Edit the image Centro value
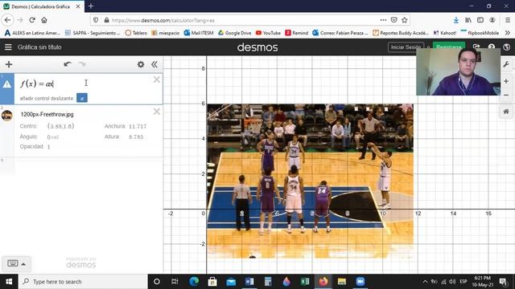Image resolution: width=515 pixels, height=289 pixels. pos(61,126)
